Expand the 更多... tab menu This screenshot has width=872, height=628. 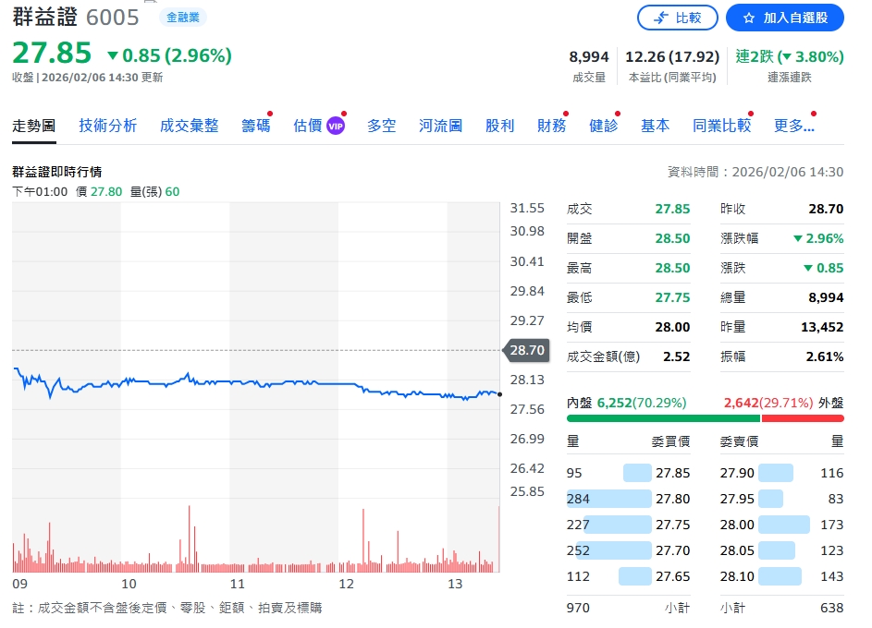[x=793, y=126]
